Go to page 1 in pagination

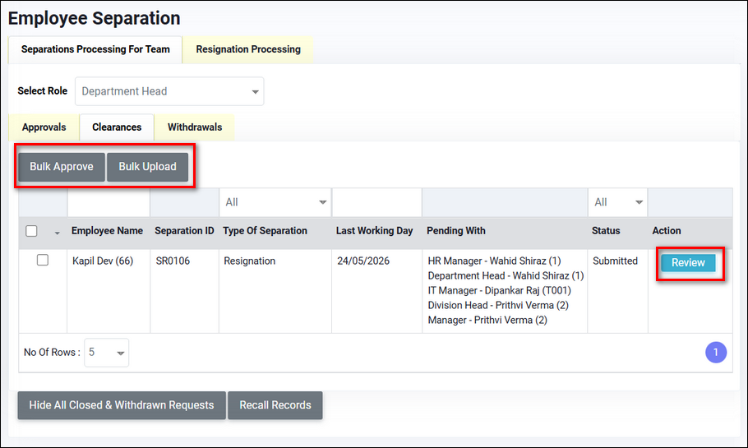click(x=715, y=353)
